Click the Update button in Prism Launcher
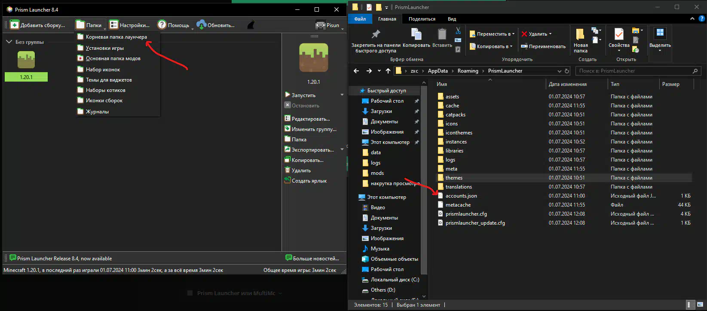This screenshot has width=707, height=311. coord(215,25)
